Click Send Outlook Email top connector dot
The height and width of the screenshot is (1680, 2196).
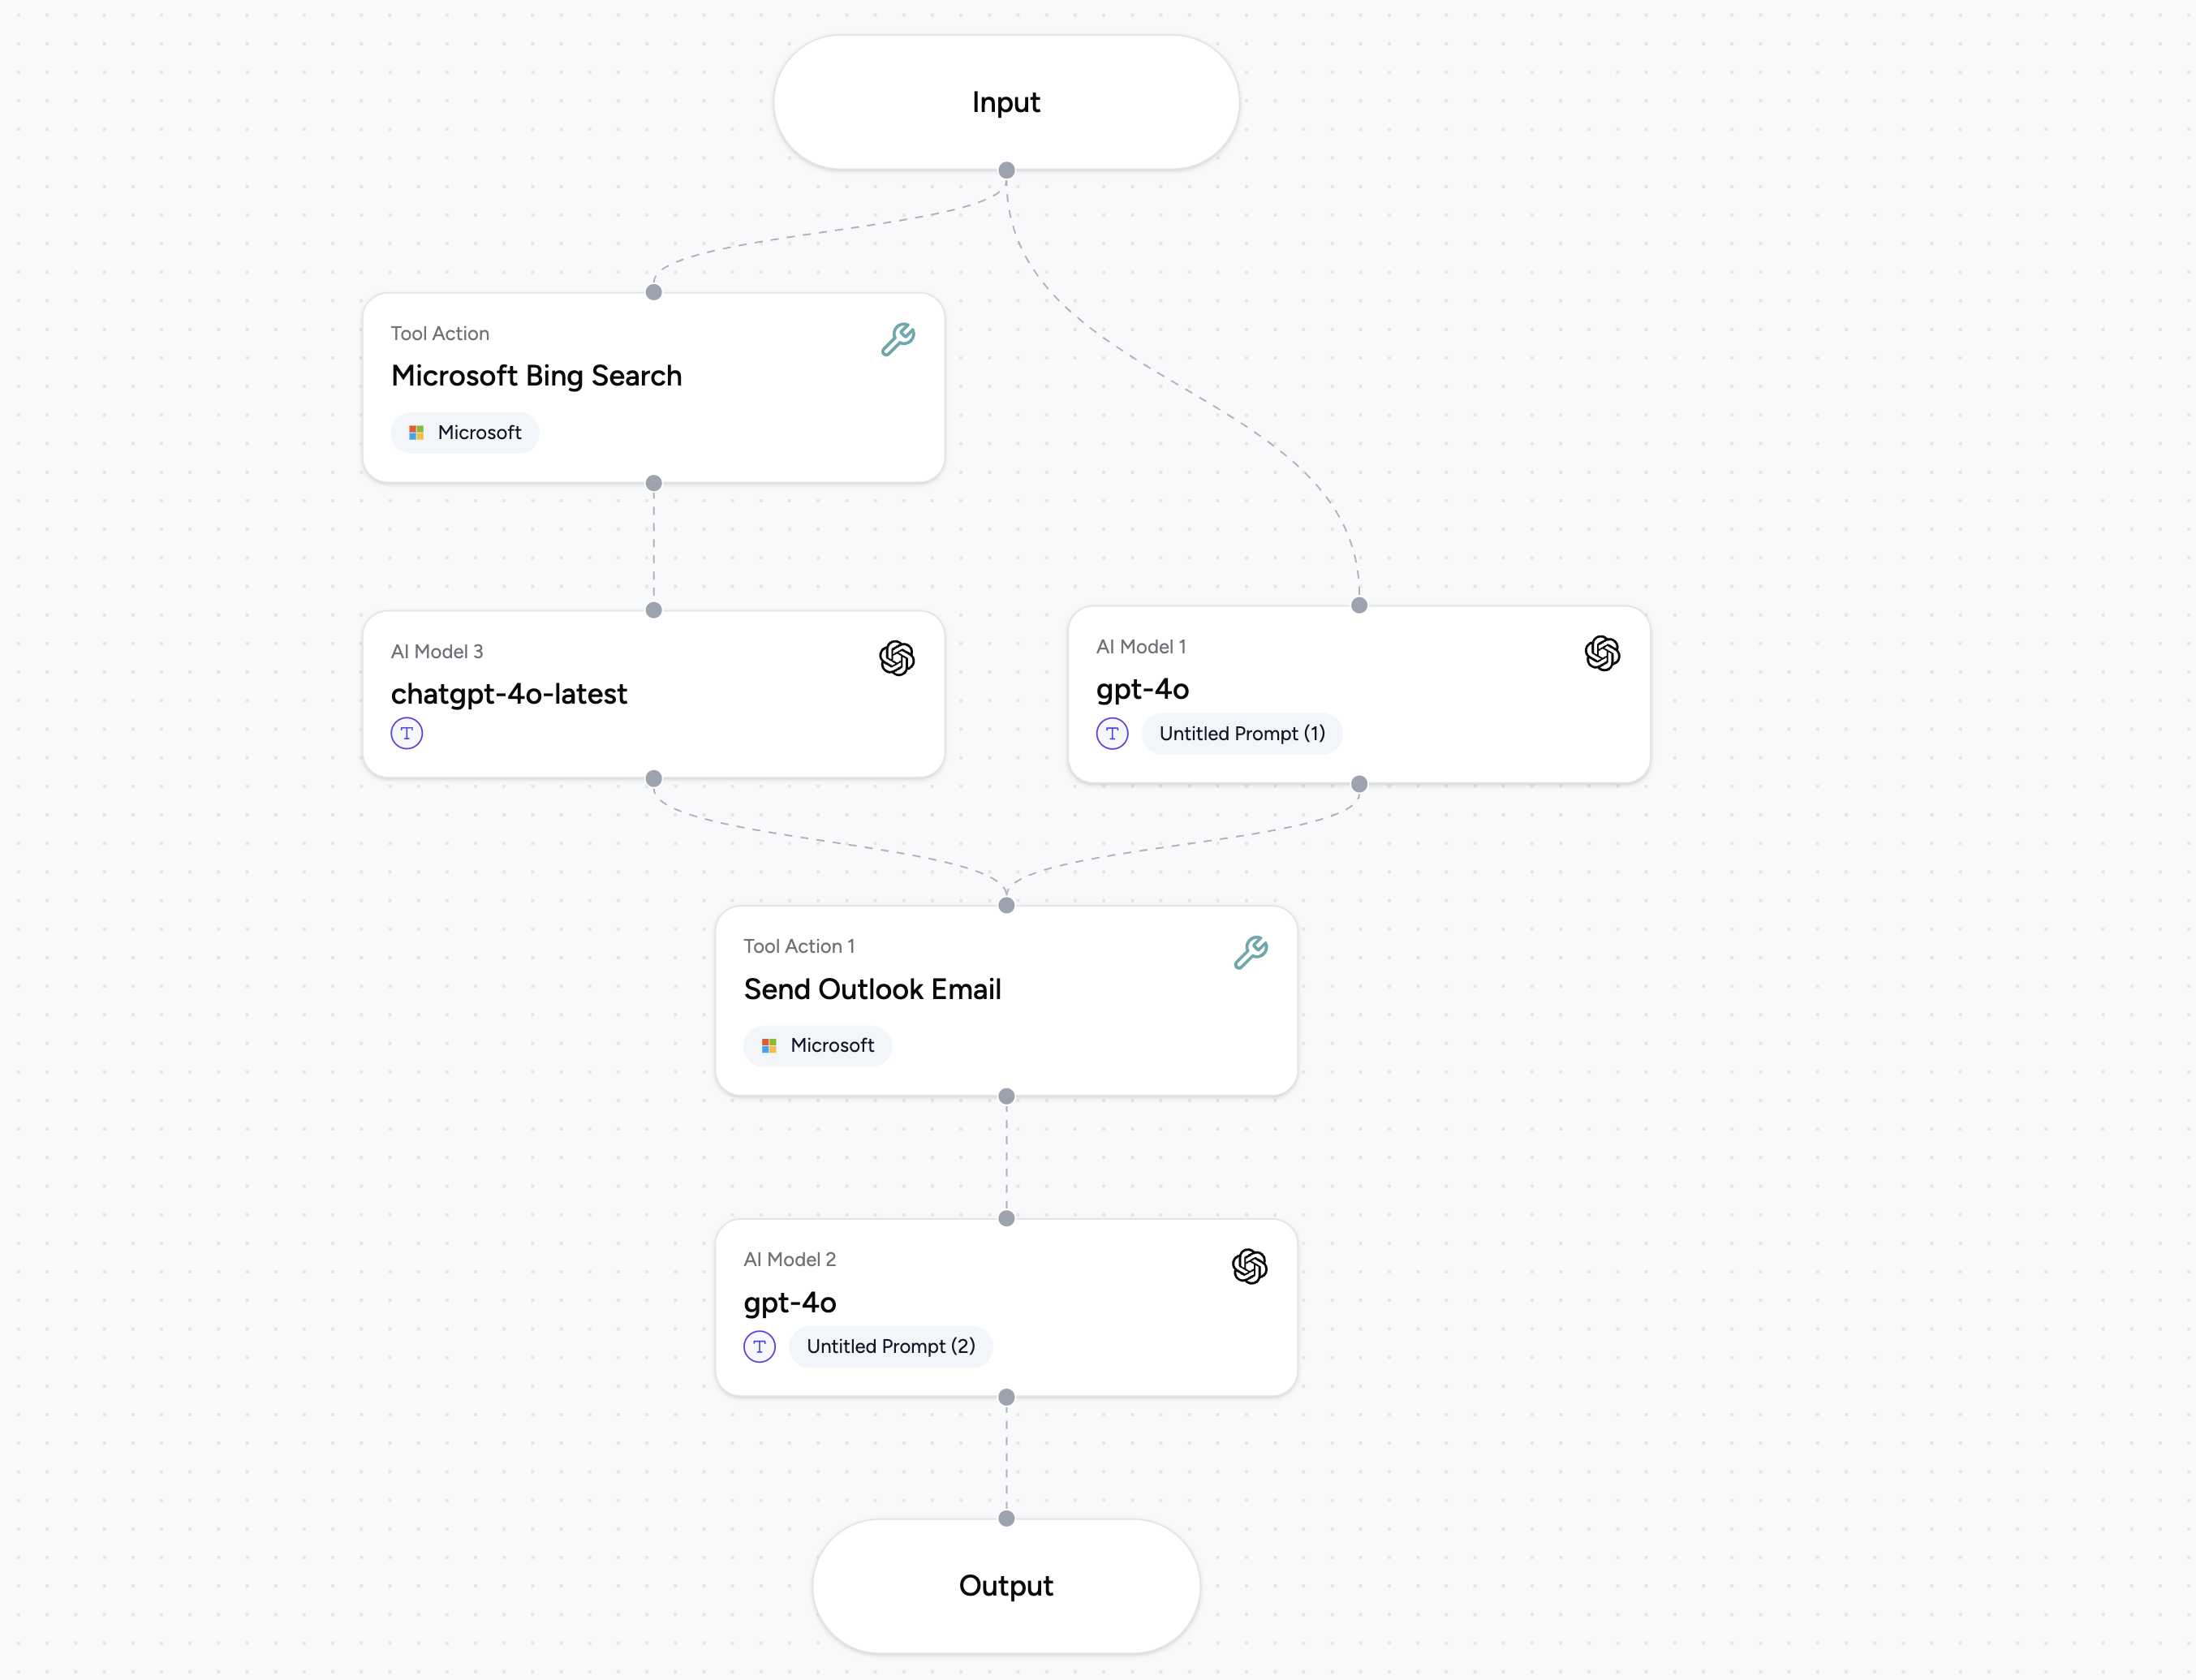pyautogui.click(x=1007, y=905)
